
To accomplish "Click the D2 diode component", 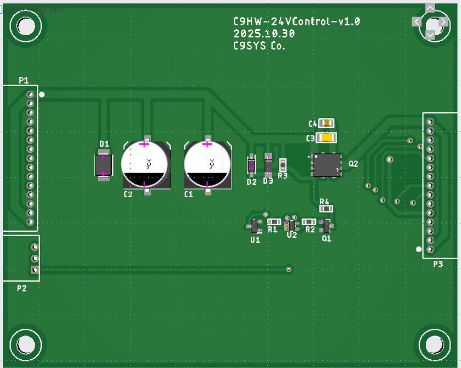I will [x=251, y=164].
